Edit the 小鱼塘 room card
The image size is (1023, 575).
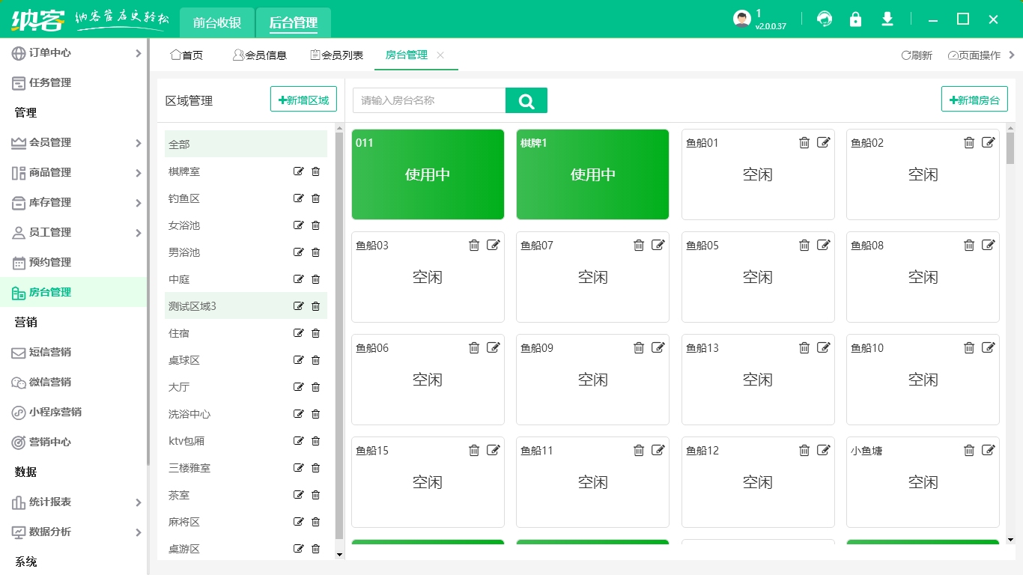(x=989, y=450)
